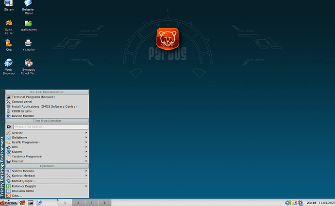Click the Yazıcılar printers desktop icon
Screen dimensions: 335x206
pos(29,44)
